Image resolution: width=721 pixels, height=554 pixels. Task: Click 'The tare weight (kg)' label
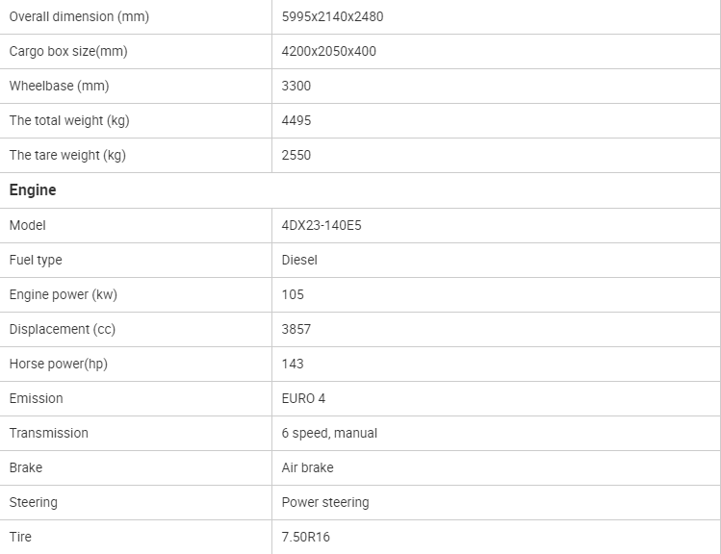coord(67,155)
